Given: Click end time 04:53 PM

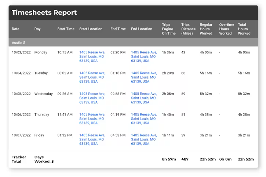Looking at the screenshot, I should (x=118, y=135).
